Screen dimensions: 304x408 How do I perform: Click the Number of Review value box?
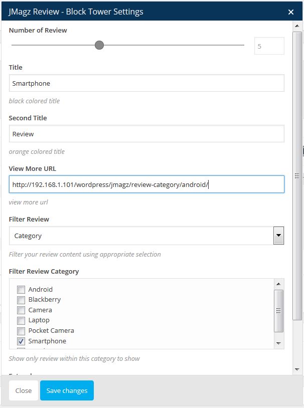click(x=269, y=46)
